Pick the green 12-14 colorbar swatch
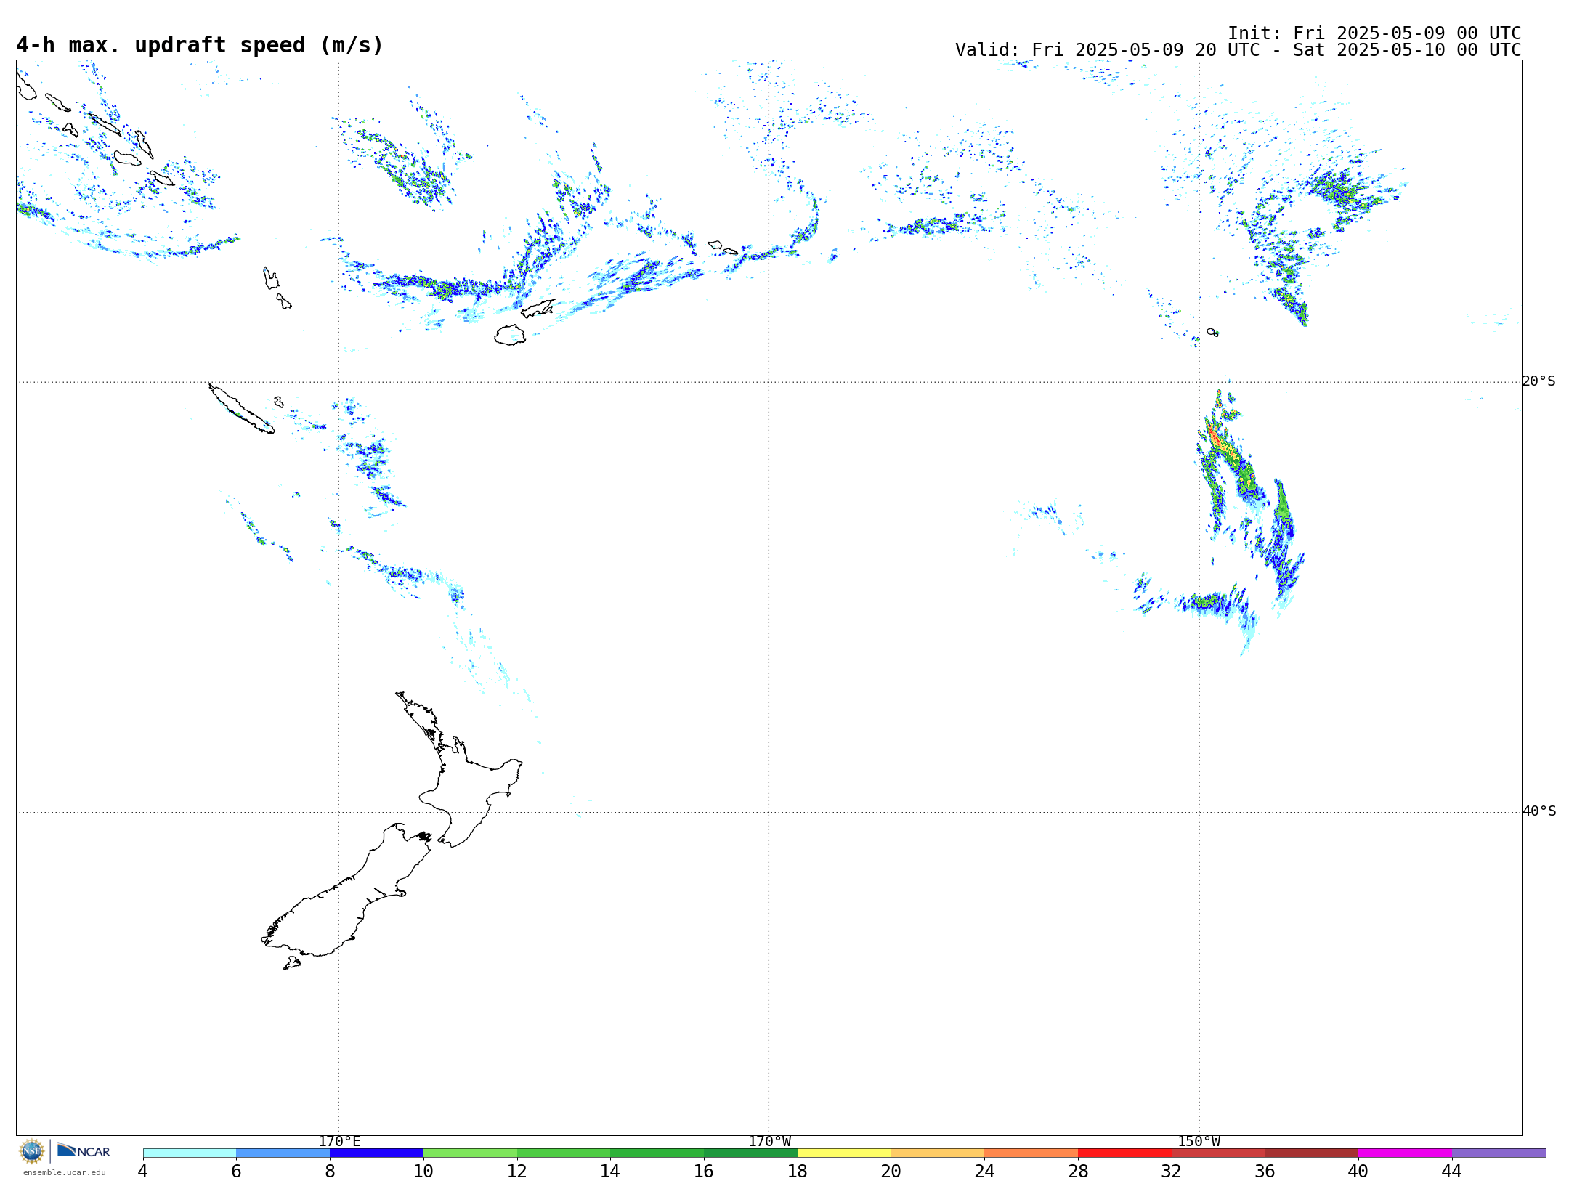Screen dimensions: 1569x1181 coord(564,1153)
